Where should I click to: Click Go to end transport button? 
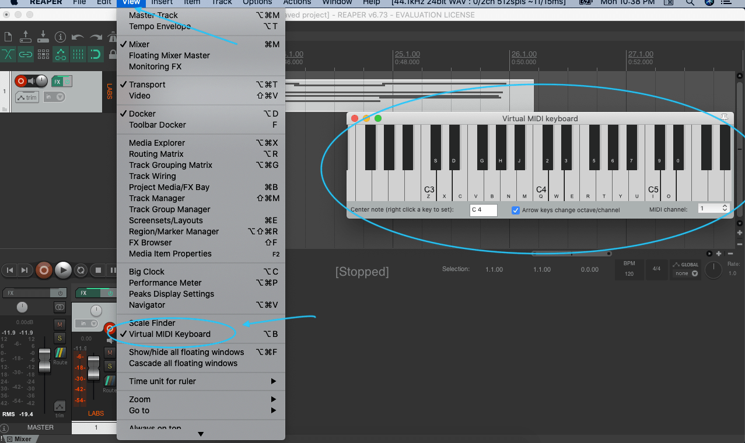pos(24,270)
